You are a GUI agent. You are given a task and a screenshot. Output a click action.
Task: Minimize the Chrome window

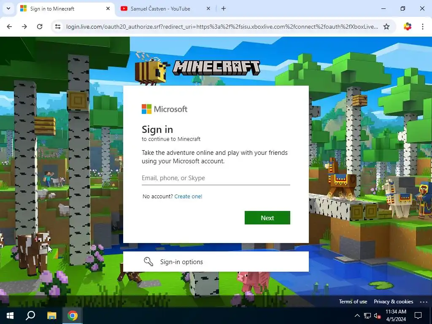(383, 8)
